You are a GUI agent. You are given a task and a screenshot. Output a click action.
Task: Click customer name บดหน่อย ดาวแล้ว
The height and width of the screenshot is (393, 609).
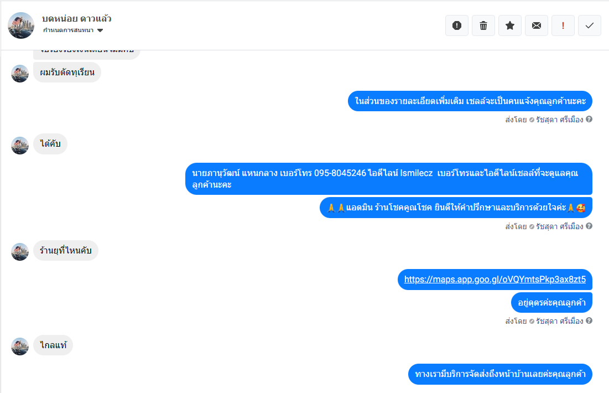77,18
